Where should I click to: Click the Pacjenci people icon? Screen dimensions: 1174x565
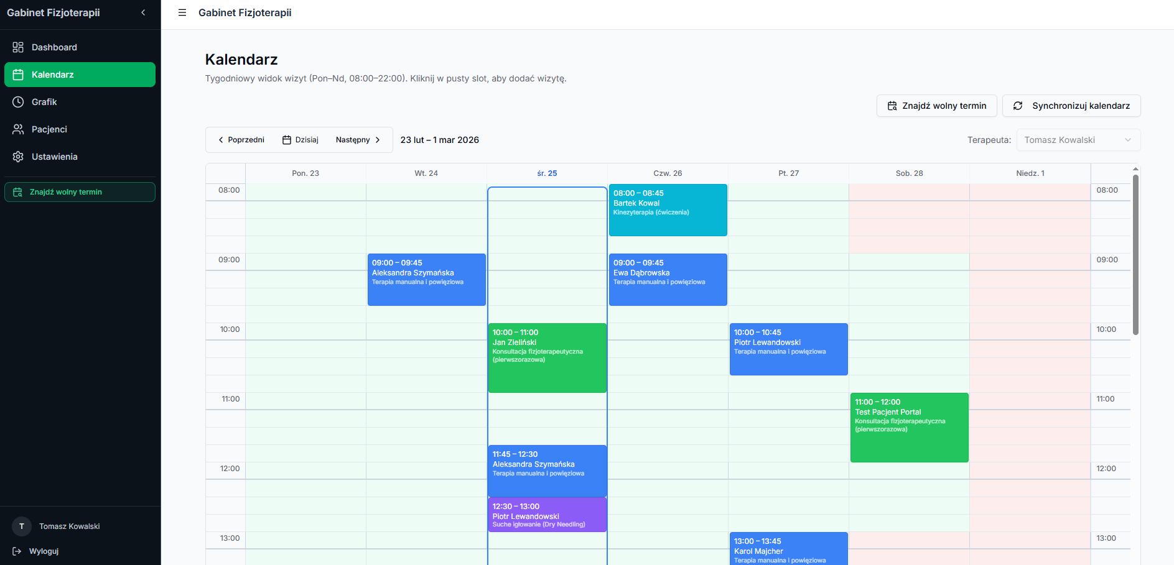click(x=18, y=129)
